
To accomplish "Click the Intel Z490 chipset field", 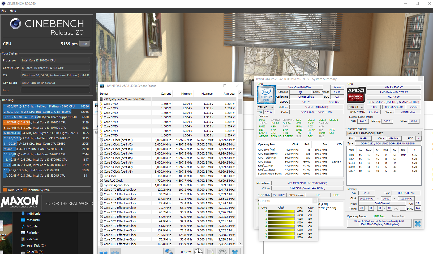I will click(x=307, y=188).
